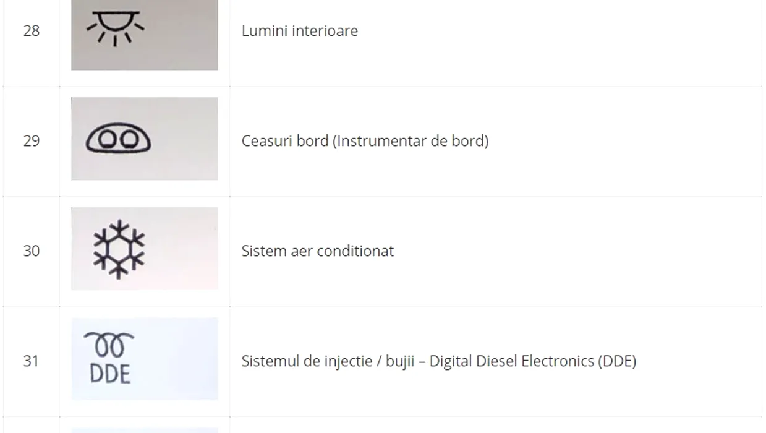
Task: Open the partially visible image below row 31
Action: [145, 430]
